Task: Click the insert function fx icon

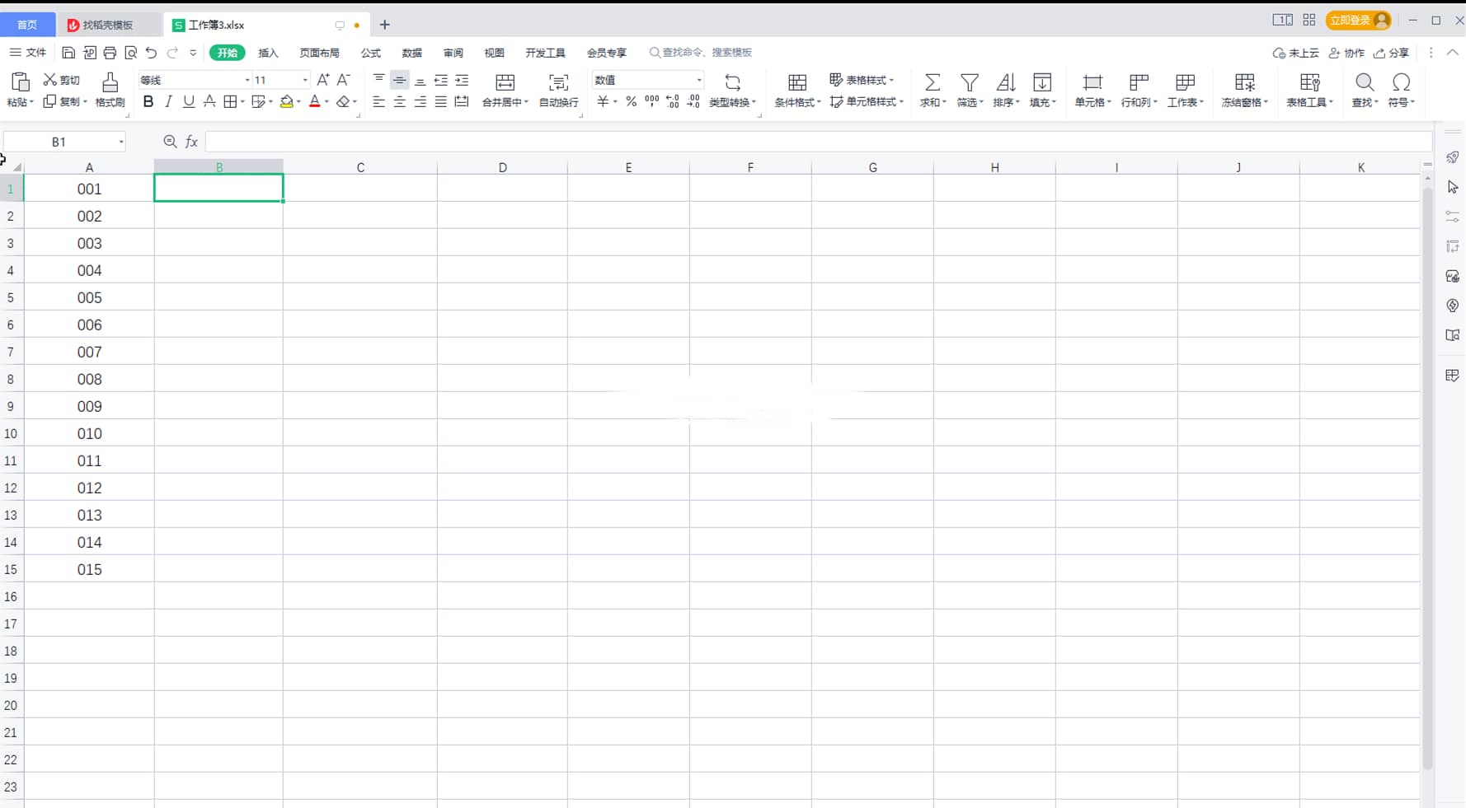Action: (191, 142)
